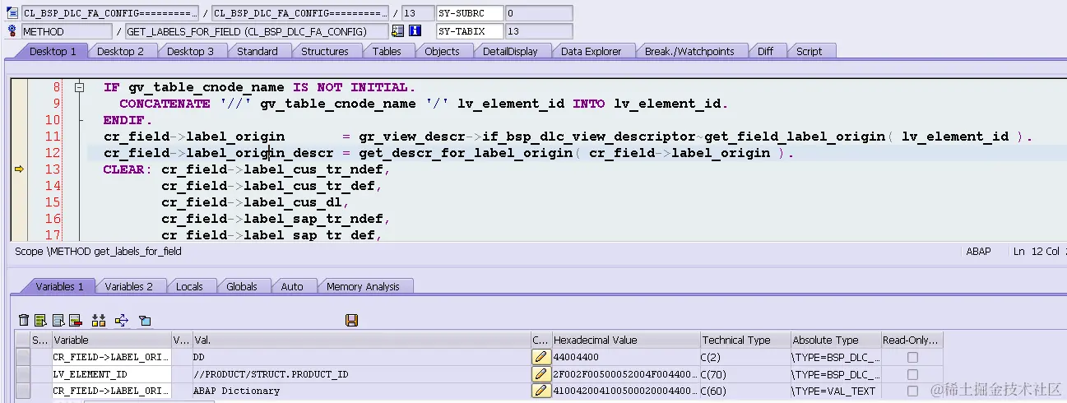This screenshot has height=403, width=1067.
Task: Open the Break./Watchpoints tab
Action: pyautogui.click(x=689, y=51)
